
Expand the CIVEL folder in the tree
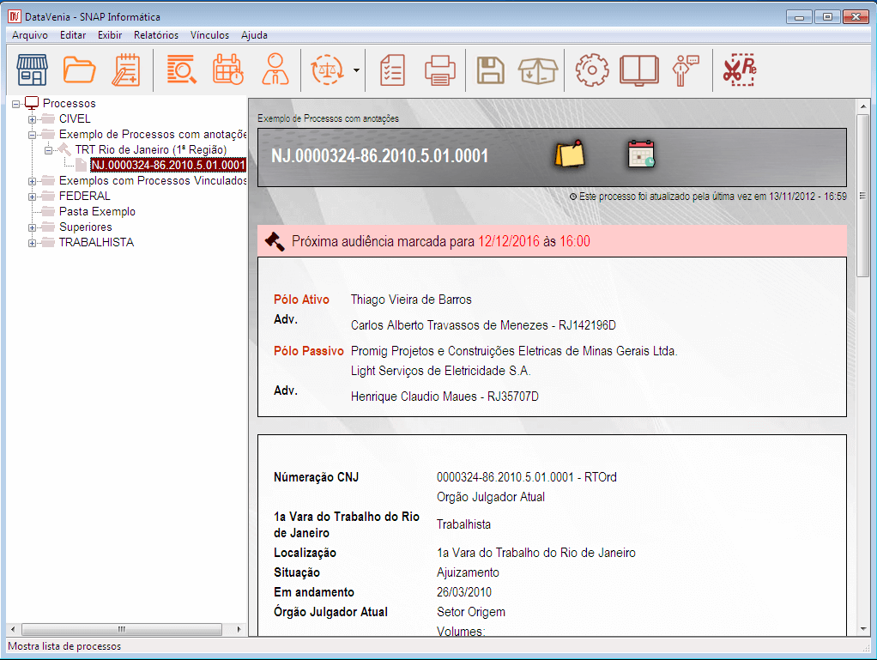[33, 119]
